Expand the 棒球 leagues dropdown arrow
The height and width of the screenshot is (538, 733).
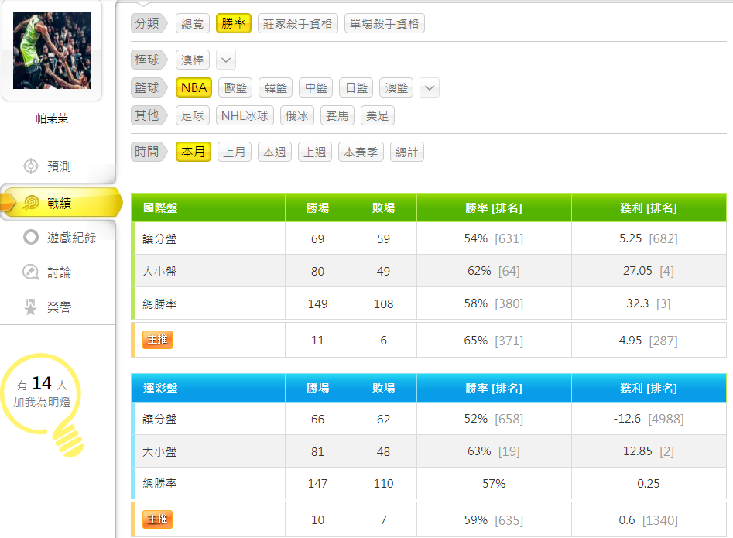[x=226, y=60]
